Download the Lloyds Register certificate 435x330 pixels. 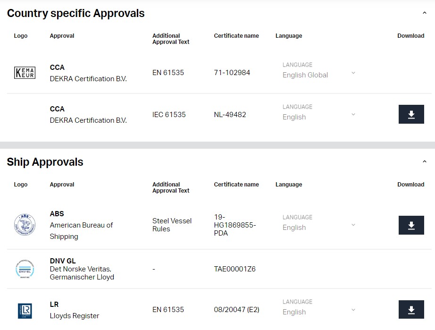411,309
